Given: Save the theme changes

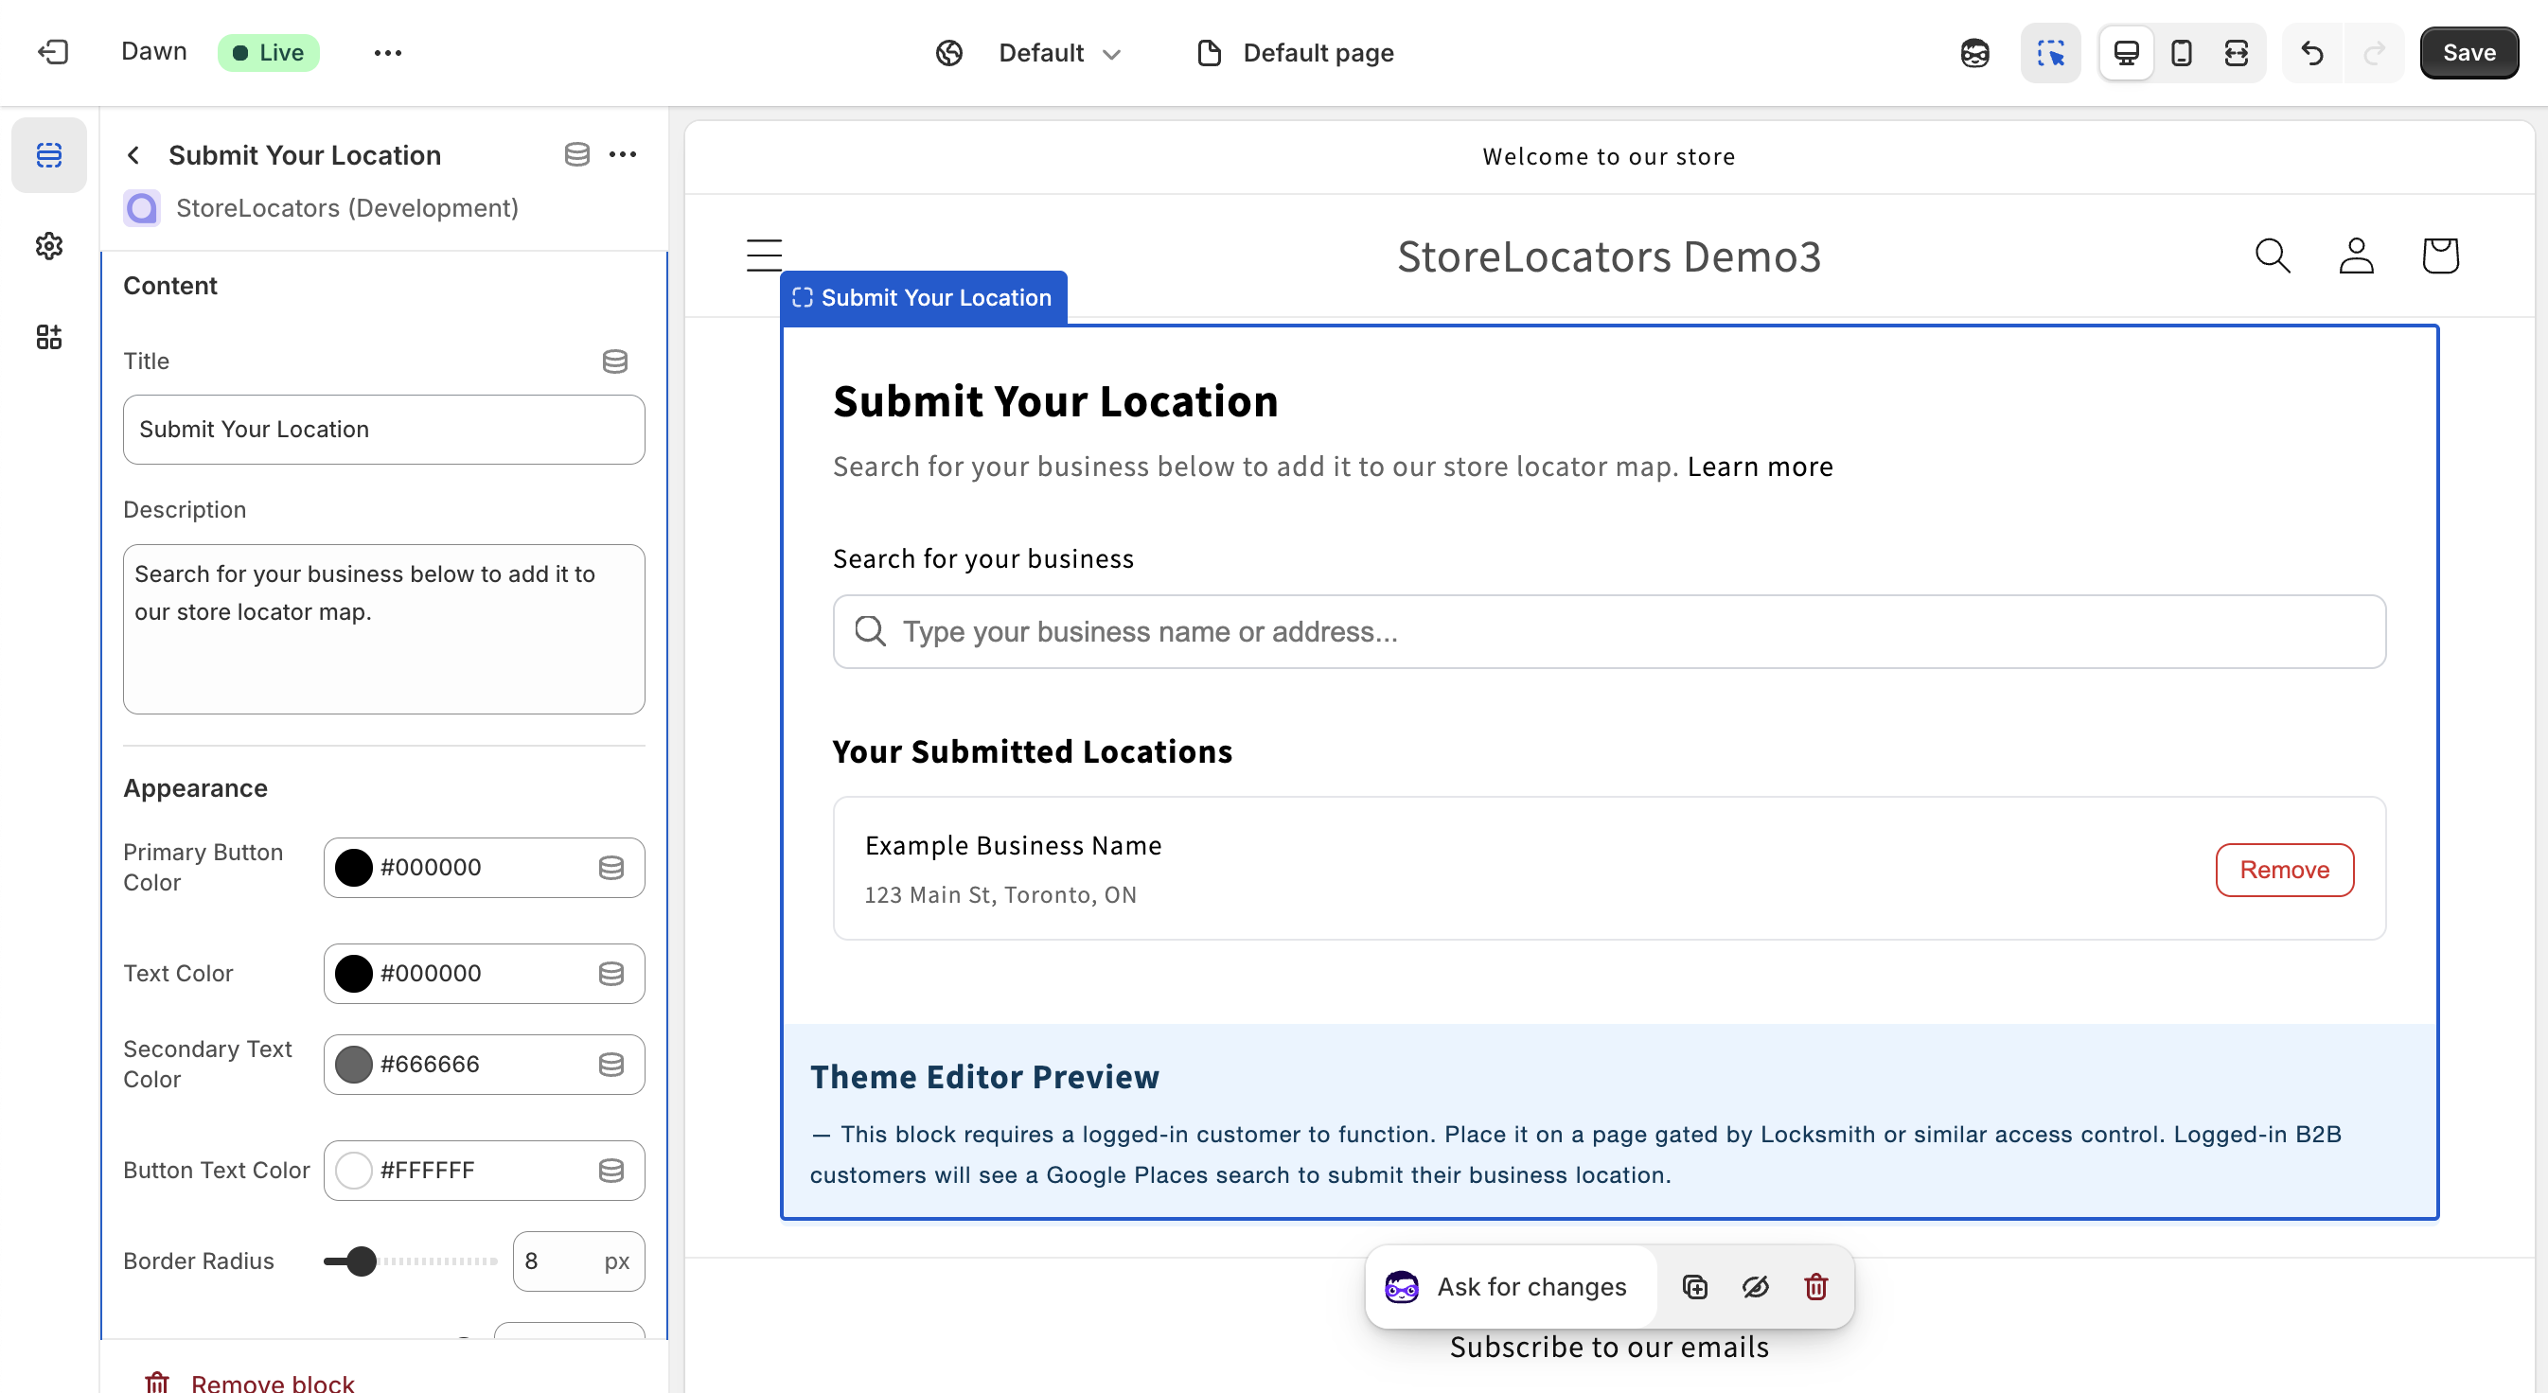Looking at the screenshot, I should (2468, 52).
